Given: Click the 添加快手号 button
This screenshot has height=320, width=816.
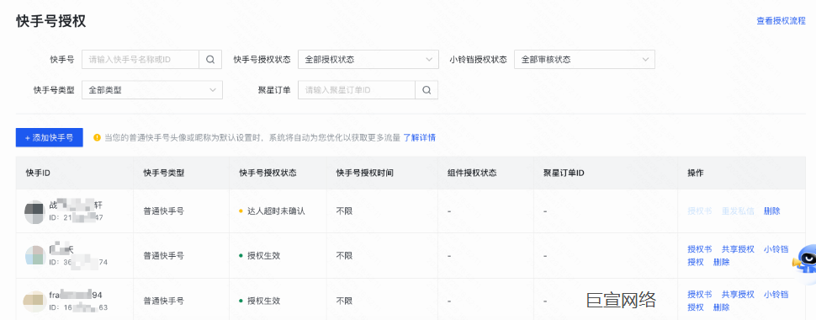Looking at the screenshot, I should click(50, 137).
